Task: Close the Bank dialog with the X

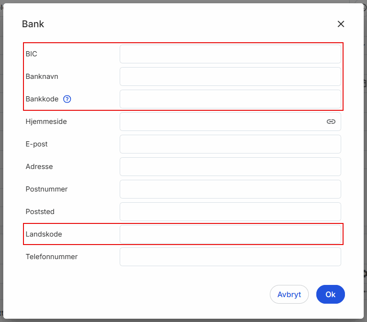Action: (x=341, y=24)
